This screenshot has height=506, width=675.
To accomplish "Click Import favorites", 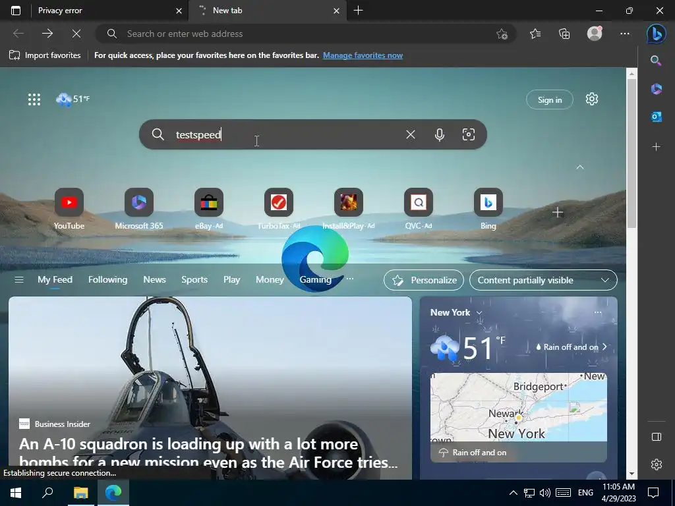I will point(45,55).
